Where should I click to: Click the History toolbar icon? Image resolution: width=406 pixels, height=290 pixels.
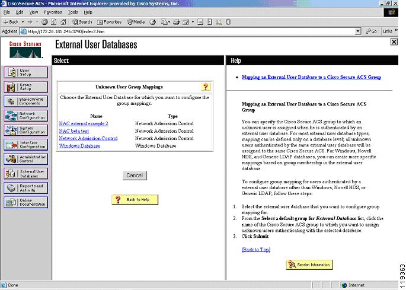153,22
